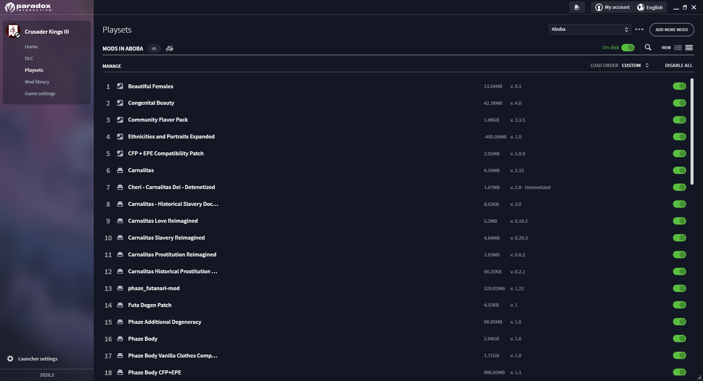
Task: Disable the Ethnicities and Portraits Expanded toggle
Action: click(x=680, y=137)
